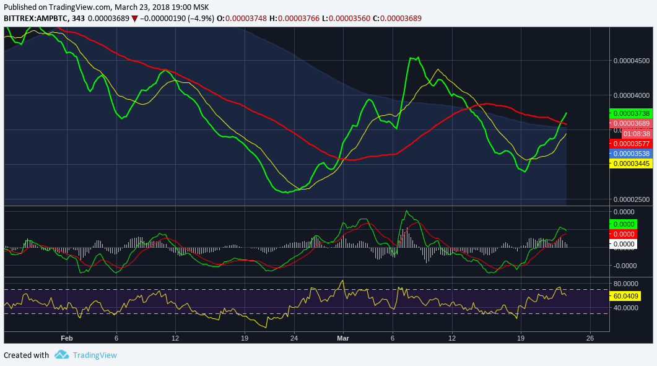The image size is (657, 366).
Task: Click the 01:08:38 countdown timer label
Action: coord(637,134)
